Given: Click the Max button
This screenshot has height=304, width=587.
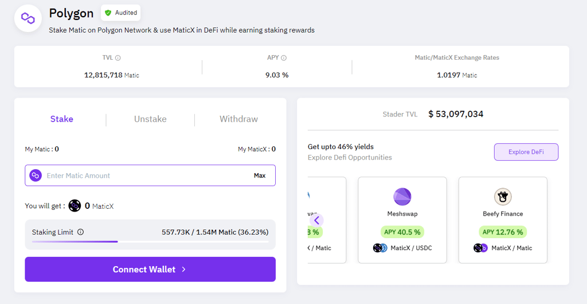Looking at the screenshot, I should tap(260, 176).
